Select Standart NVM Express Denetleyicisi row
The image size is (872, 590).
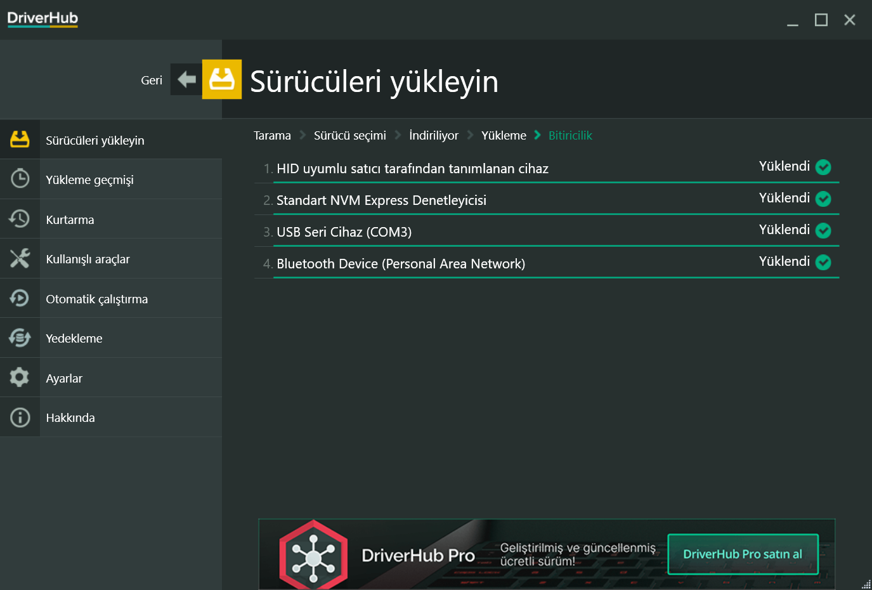[x=547, y=200]
